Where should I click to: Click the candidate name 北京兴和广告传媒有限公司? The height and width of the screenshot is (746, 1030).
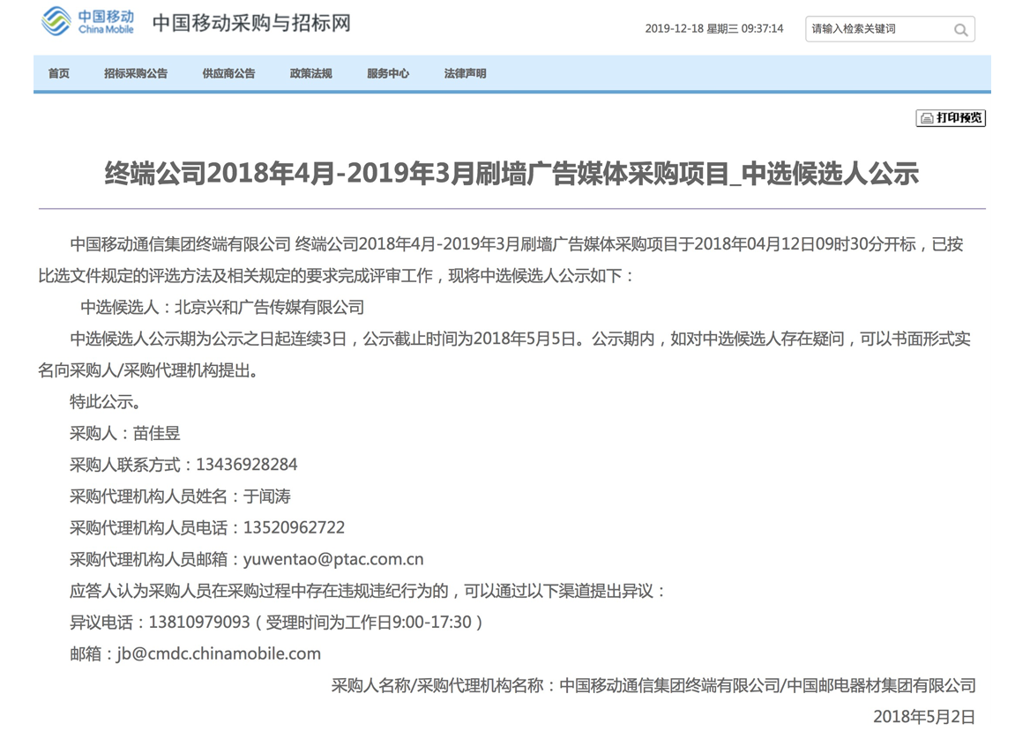coord(270,308)
